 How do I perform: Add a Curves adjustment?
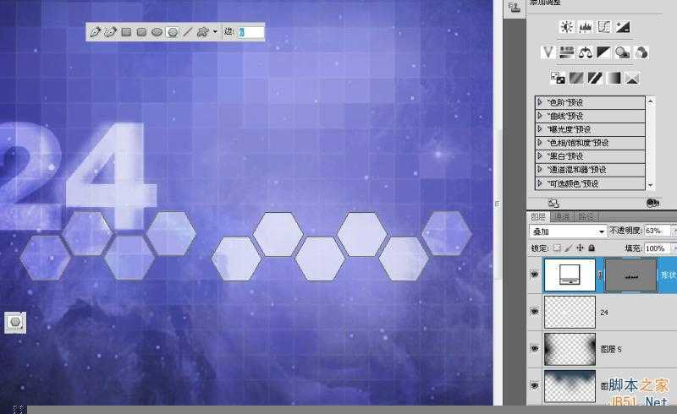(x=604, y=27)
